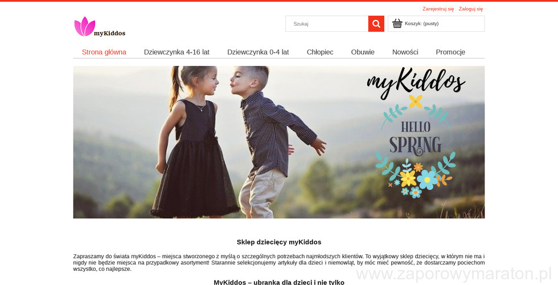The width and height of the screenshot is (558, 285).
Task: Click the pink tulip myKiddos logo
Action: 84,26
